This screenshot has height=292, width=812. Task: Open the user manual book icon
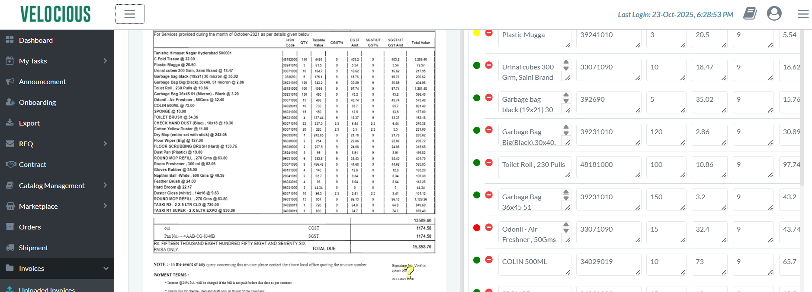tap(750, 13)
